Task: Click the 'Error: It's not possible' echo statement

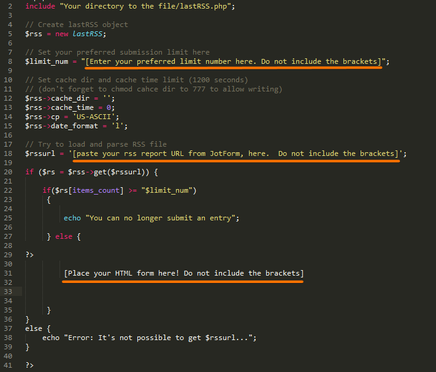Action: tap(148, 338)
